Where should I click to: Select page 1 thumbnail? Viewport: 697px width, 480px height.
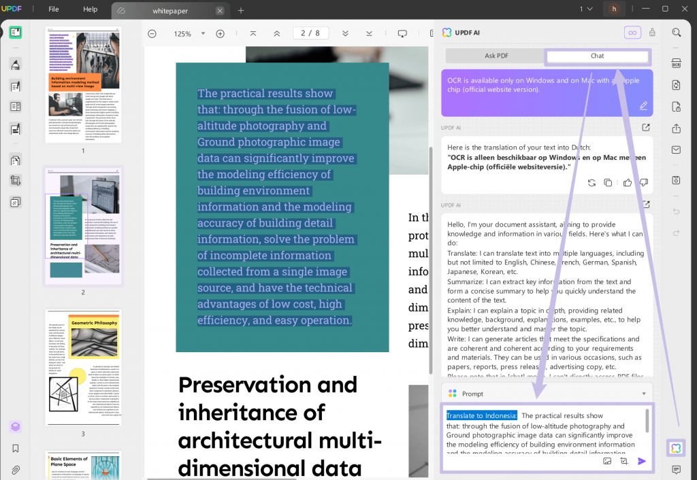pyautogui.click(x=83, y=84)
